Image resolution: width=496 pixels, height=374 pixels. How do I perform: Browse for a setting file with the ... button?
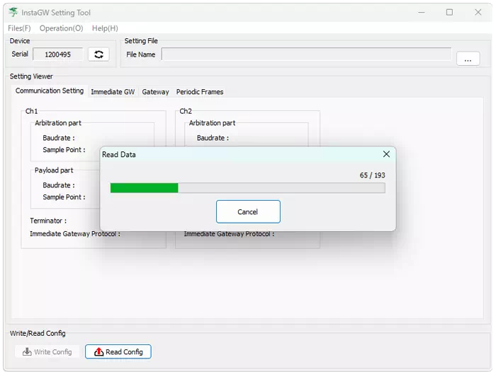point(468,59)
